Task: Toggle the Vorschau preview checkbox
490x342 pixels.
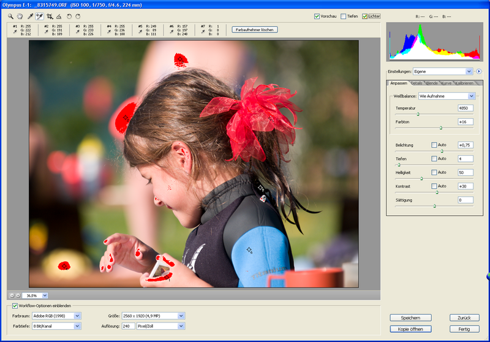Action: pos(317,16)
